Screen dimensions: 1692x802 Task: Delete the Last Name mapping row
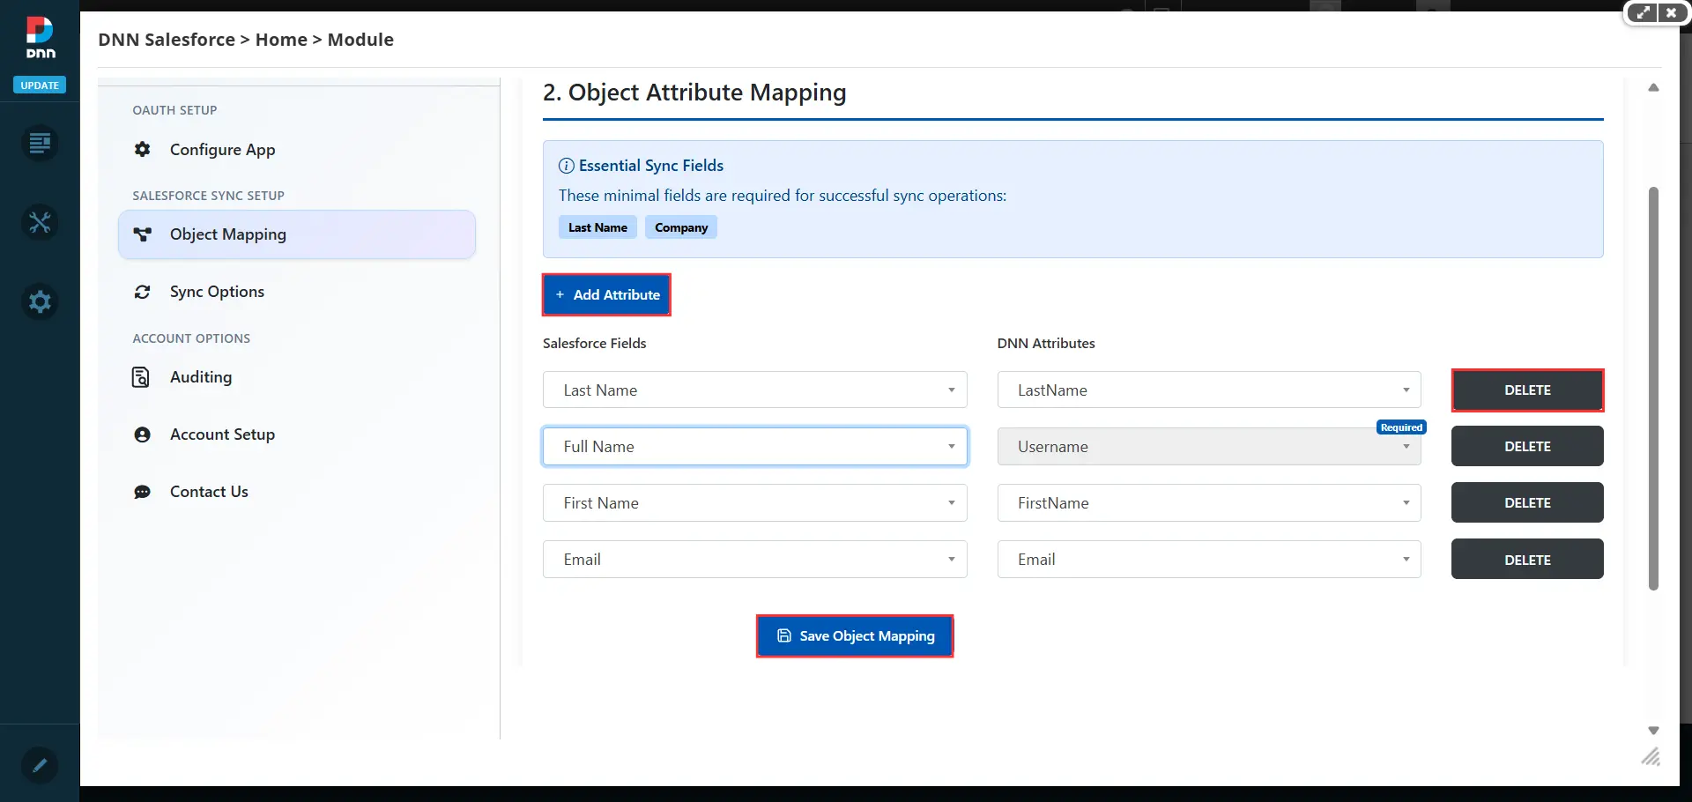[x=1527, y=390]
